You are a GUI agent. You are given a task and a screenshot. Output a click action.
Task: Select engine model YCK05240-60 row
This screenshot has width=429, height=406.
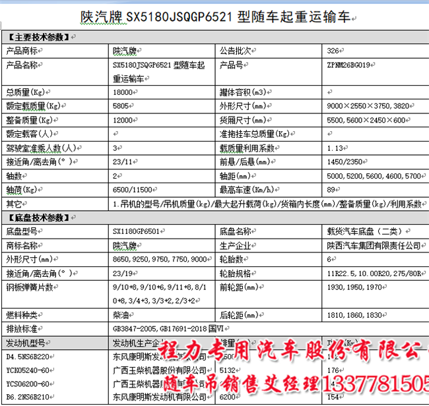pos(28,372)
